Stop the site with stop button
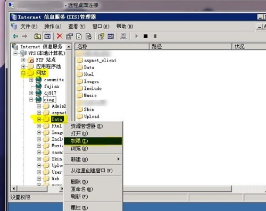The height and width of the screenshot is (211, 266). pyautogui.click(x=146, y=36)
